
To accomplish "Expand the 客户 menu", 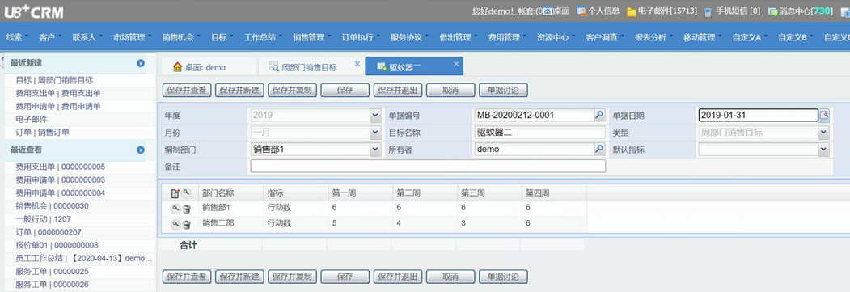I will point(50,37).
